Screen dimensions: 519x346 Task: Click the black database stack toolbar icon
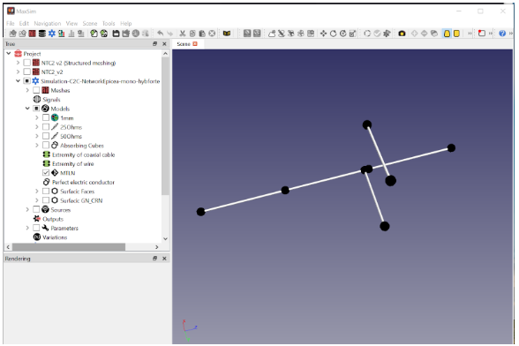coord(42,34)
